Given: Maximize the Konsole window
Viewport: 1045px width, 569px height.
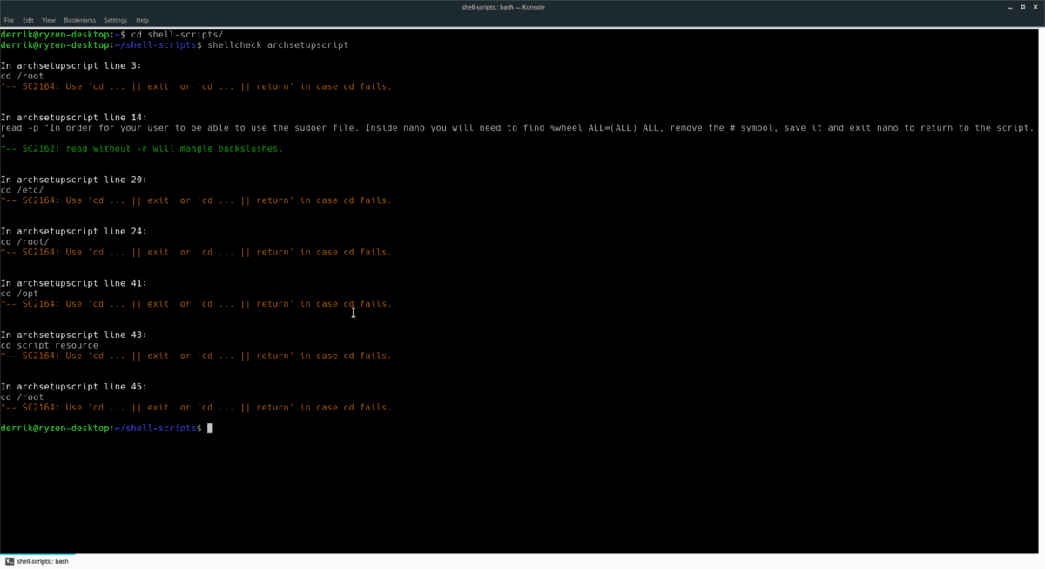Looking at the screenshot, I should tap(1023, 7).
